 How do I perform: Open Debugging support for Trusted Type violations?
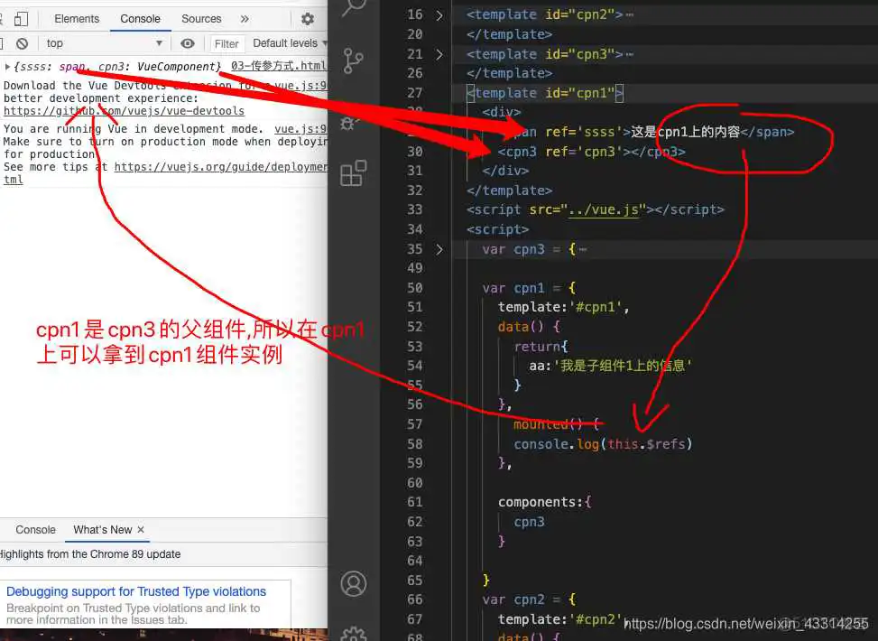[136, 591]
